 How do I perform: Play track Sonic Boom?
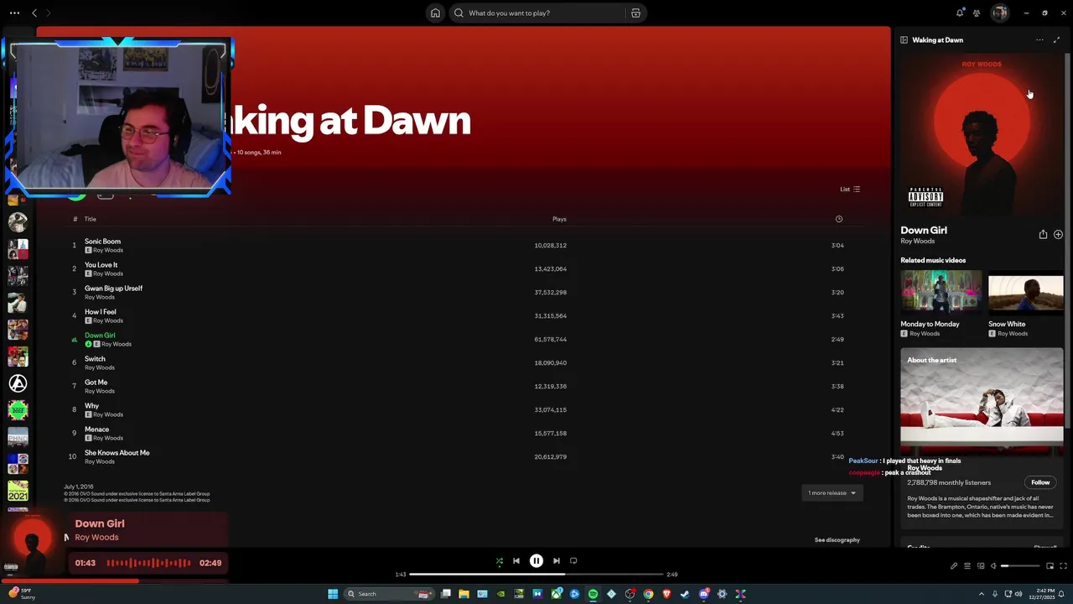102,242
